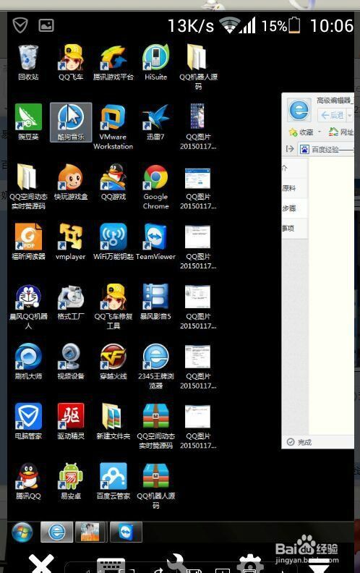
Task: Open 腾讯游戏平台 shortcut
Action: coord(113,62)
